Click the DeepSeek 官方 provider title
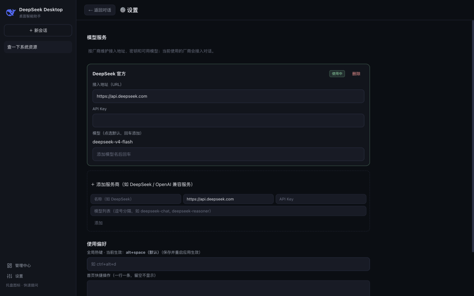This screenshot has width=474, height=296. 109,74
